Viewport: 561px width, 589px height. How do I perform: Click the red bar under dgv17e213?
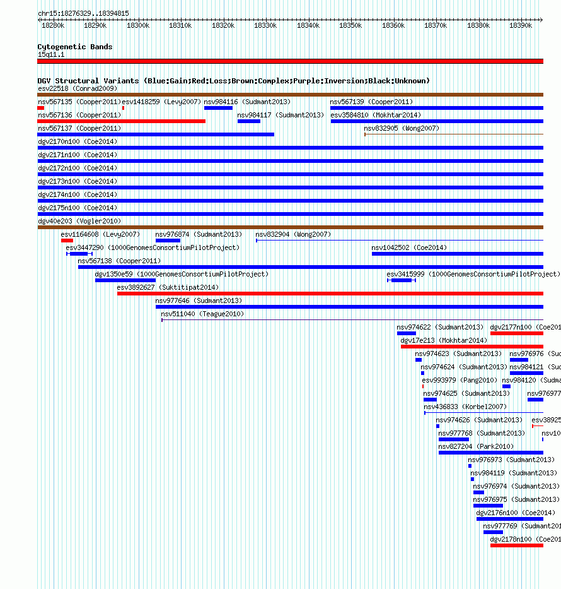coord(472,347)
